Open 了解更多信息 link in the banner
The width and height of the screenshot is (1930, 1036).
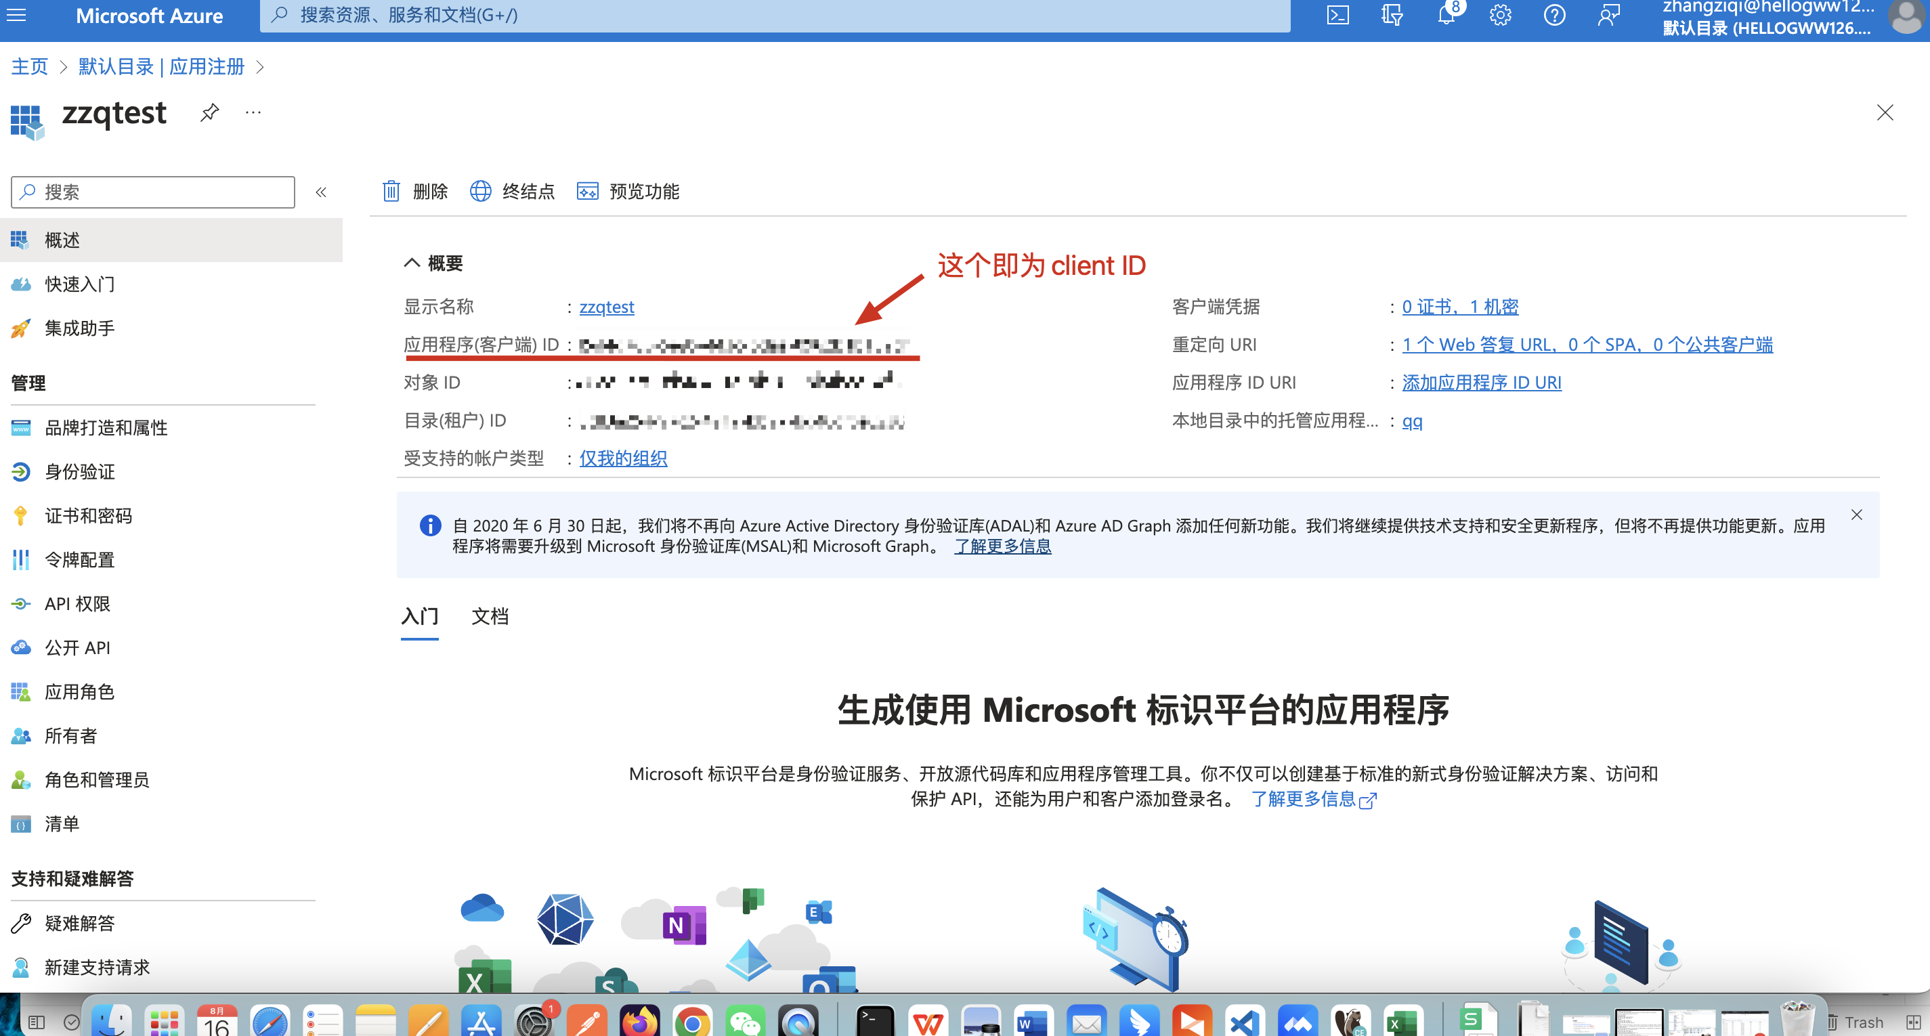(1002, 546)
